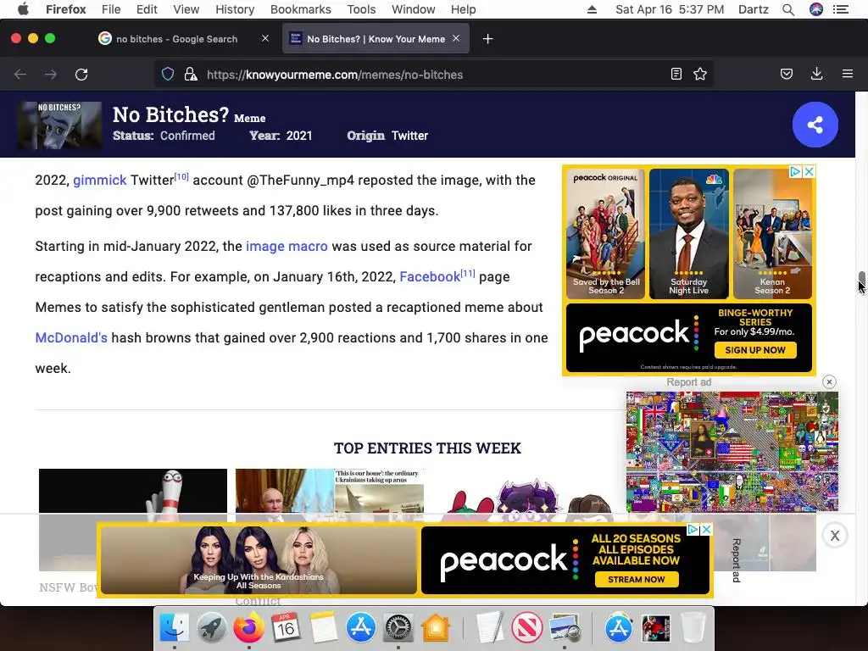Click the forward navigation arrow
The height and width of the screenshot is (651, 868).
50,75
